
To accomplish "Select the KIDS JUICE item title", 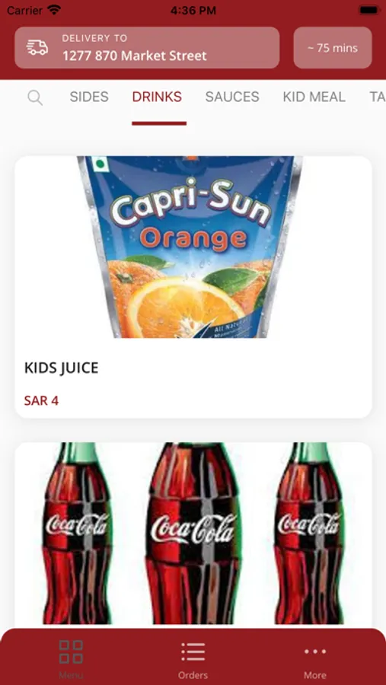I will [x=61, y=368].
